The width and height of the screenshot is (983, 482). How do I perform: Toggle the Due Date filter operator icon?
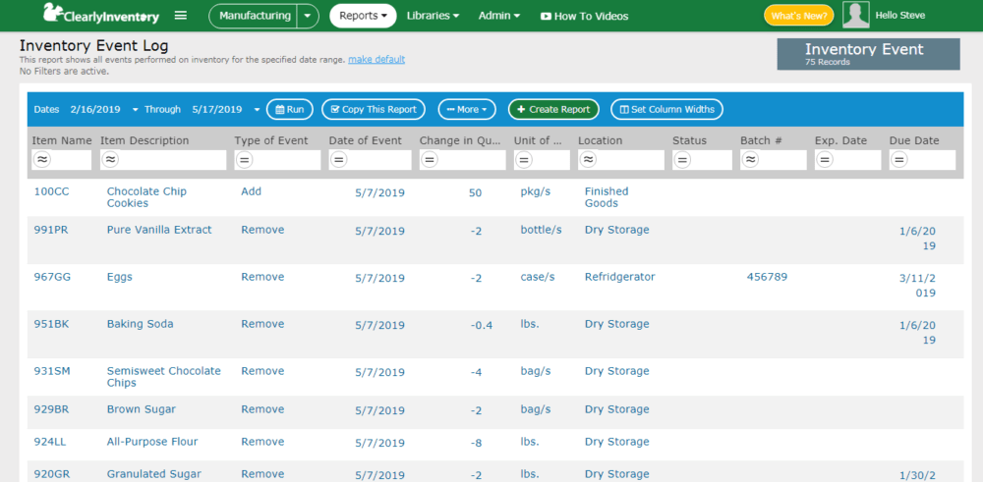pyautogui.click(x=899, y=160)
